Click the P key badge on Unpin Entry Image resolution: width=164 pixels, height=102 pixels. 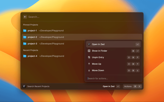tap(138, 57)
